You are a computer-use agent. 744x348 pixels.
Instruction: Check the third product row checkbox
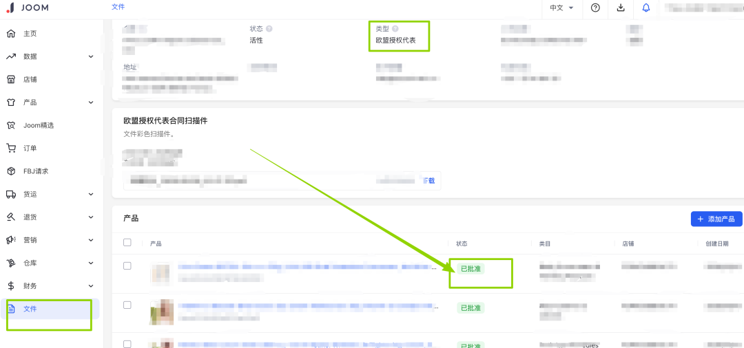click(x=127, y=344)
